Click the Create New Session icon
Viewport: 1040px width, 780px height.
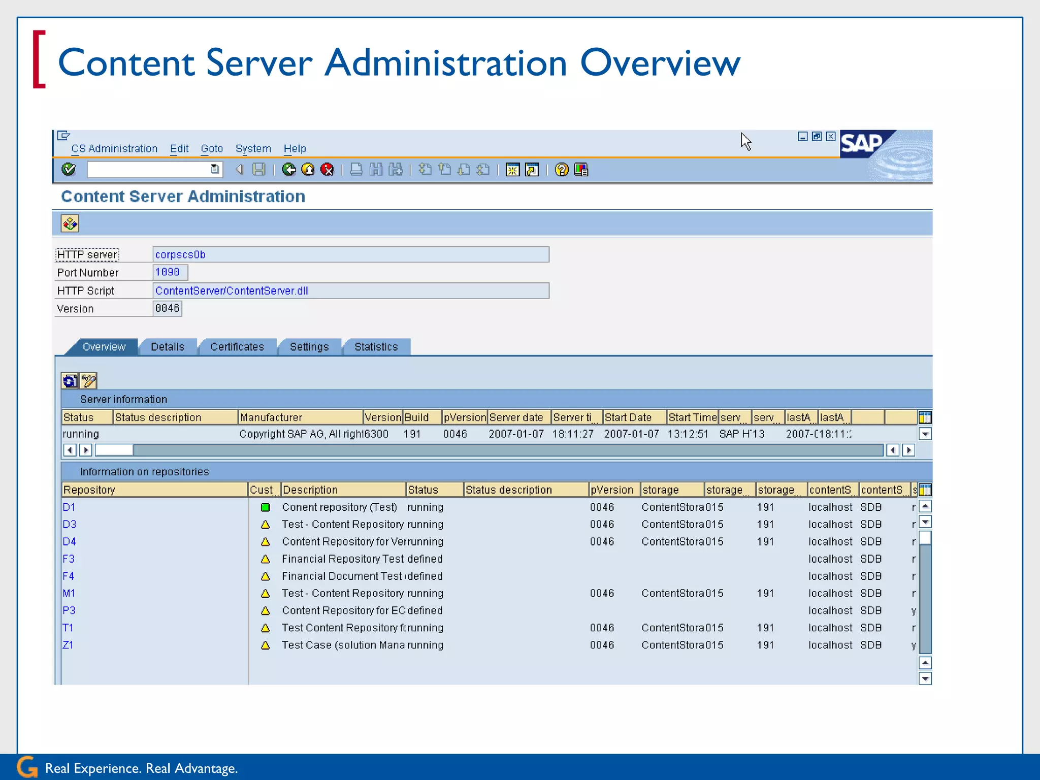pyautogui.click(x=513, y=170)
